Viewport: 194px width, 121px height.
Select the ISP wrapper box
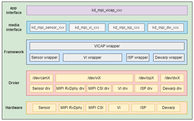[x=138, y=58]
